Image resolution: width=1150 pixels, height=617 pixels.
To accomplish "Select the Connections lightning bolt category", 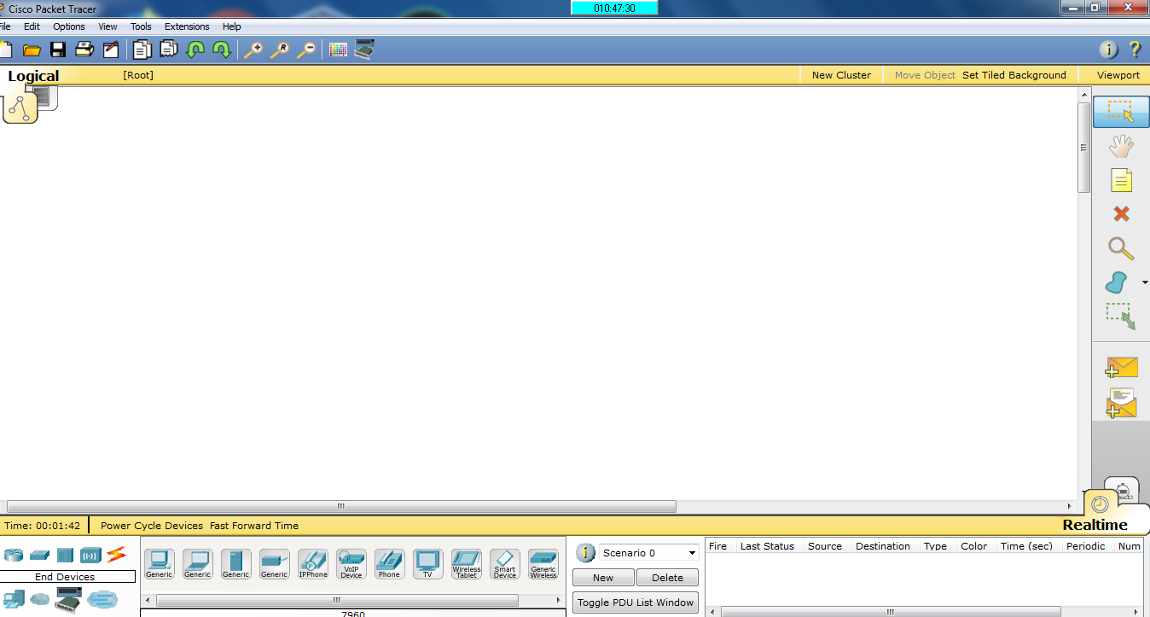I will coord(116,555).
